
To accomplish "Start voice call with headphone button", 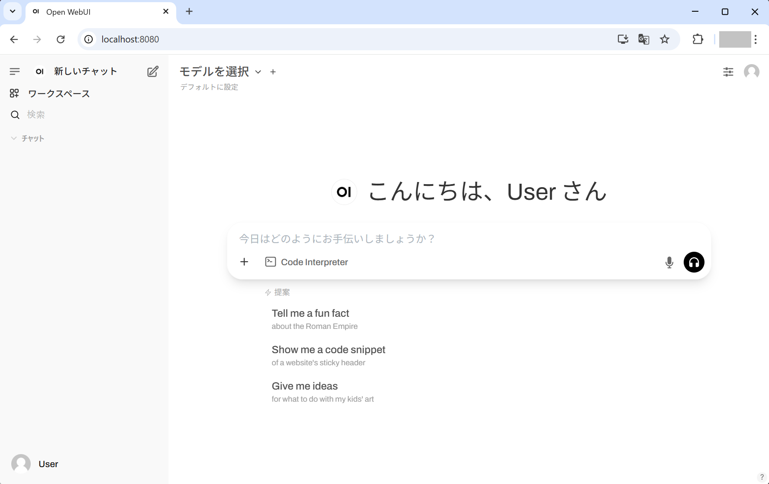I will (x=694, y=262).
